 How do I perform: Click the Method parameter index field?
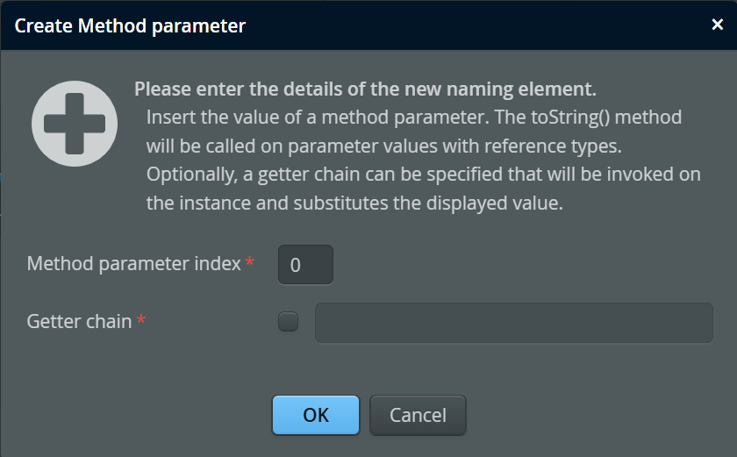[x=305, y=265]
